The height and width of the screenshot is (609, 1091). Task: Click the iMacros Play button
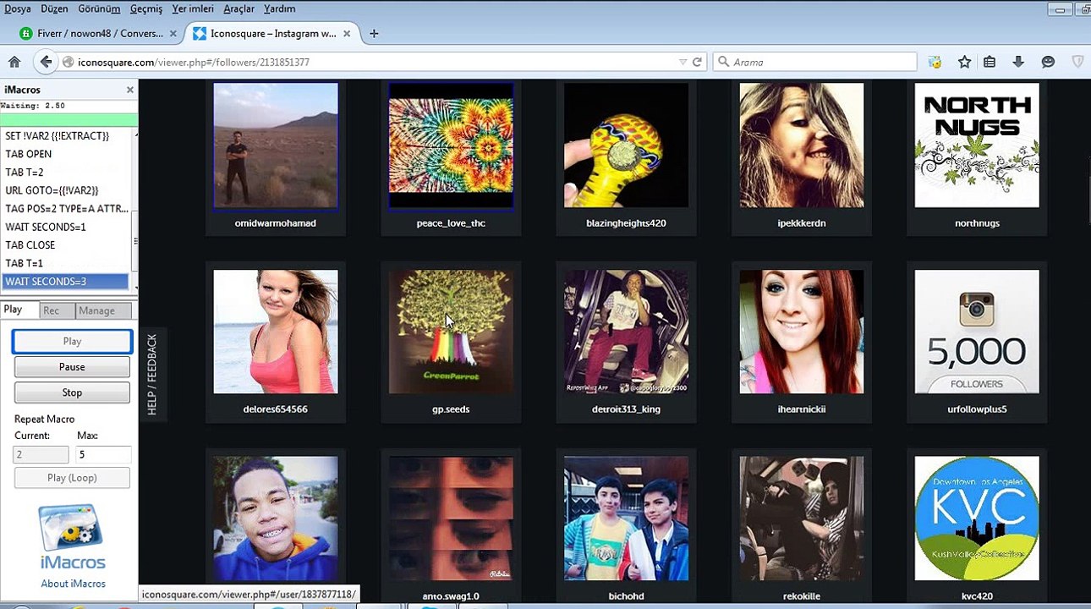[72, 341]
